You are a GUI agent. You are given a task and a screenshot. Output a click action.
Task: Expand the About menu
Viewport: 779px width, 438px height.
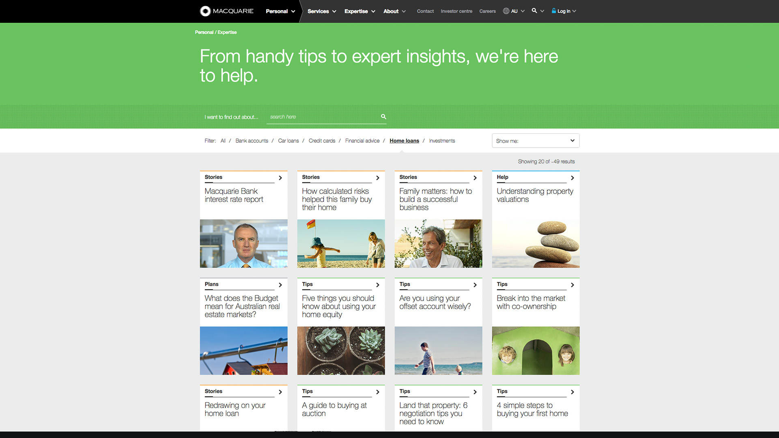tap(394, 11)
